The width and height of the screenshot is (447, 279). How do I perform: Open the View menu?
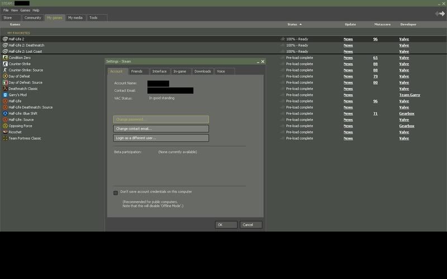pos(15,10)
